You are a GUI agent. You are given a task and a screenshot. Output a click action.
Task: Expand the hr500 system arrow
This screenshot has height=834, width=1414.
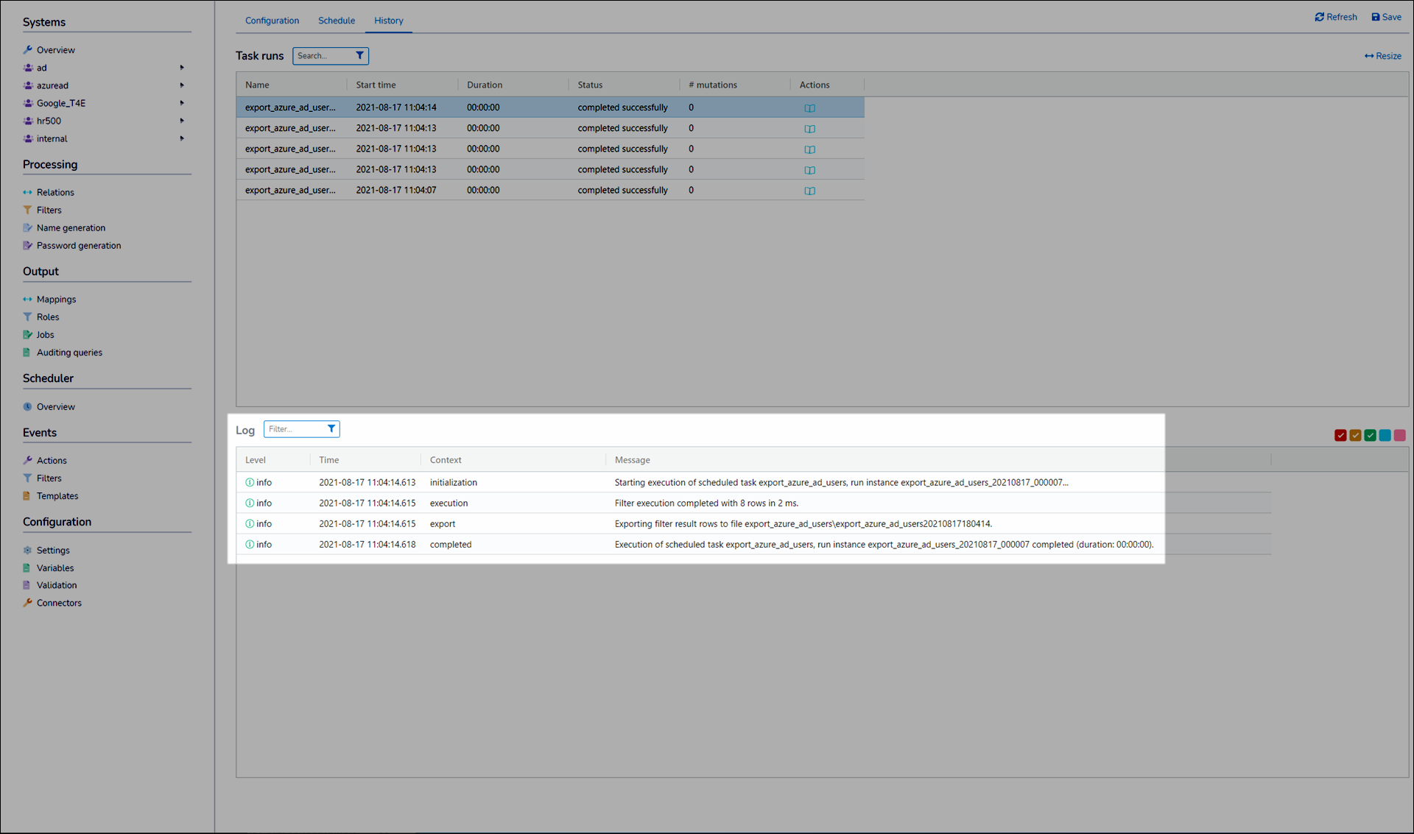click(182, 121)
